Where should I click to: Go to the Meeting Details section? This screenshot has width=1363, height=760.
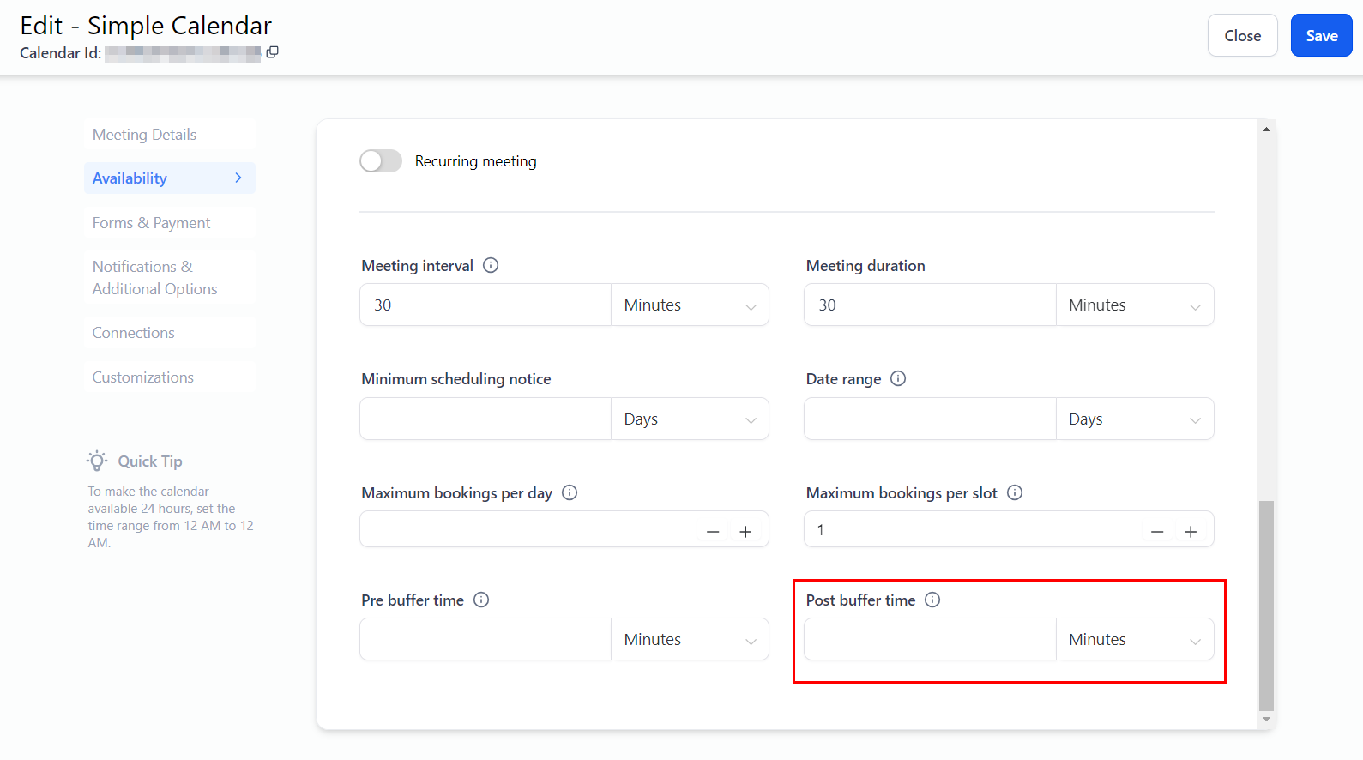[170, 135]
